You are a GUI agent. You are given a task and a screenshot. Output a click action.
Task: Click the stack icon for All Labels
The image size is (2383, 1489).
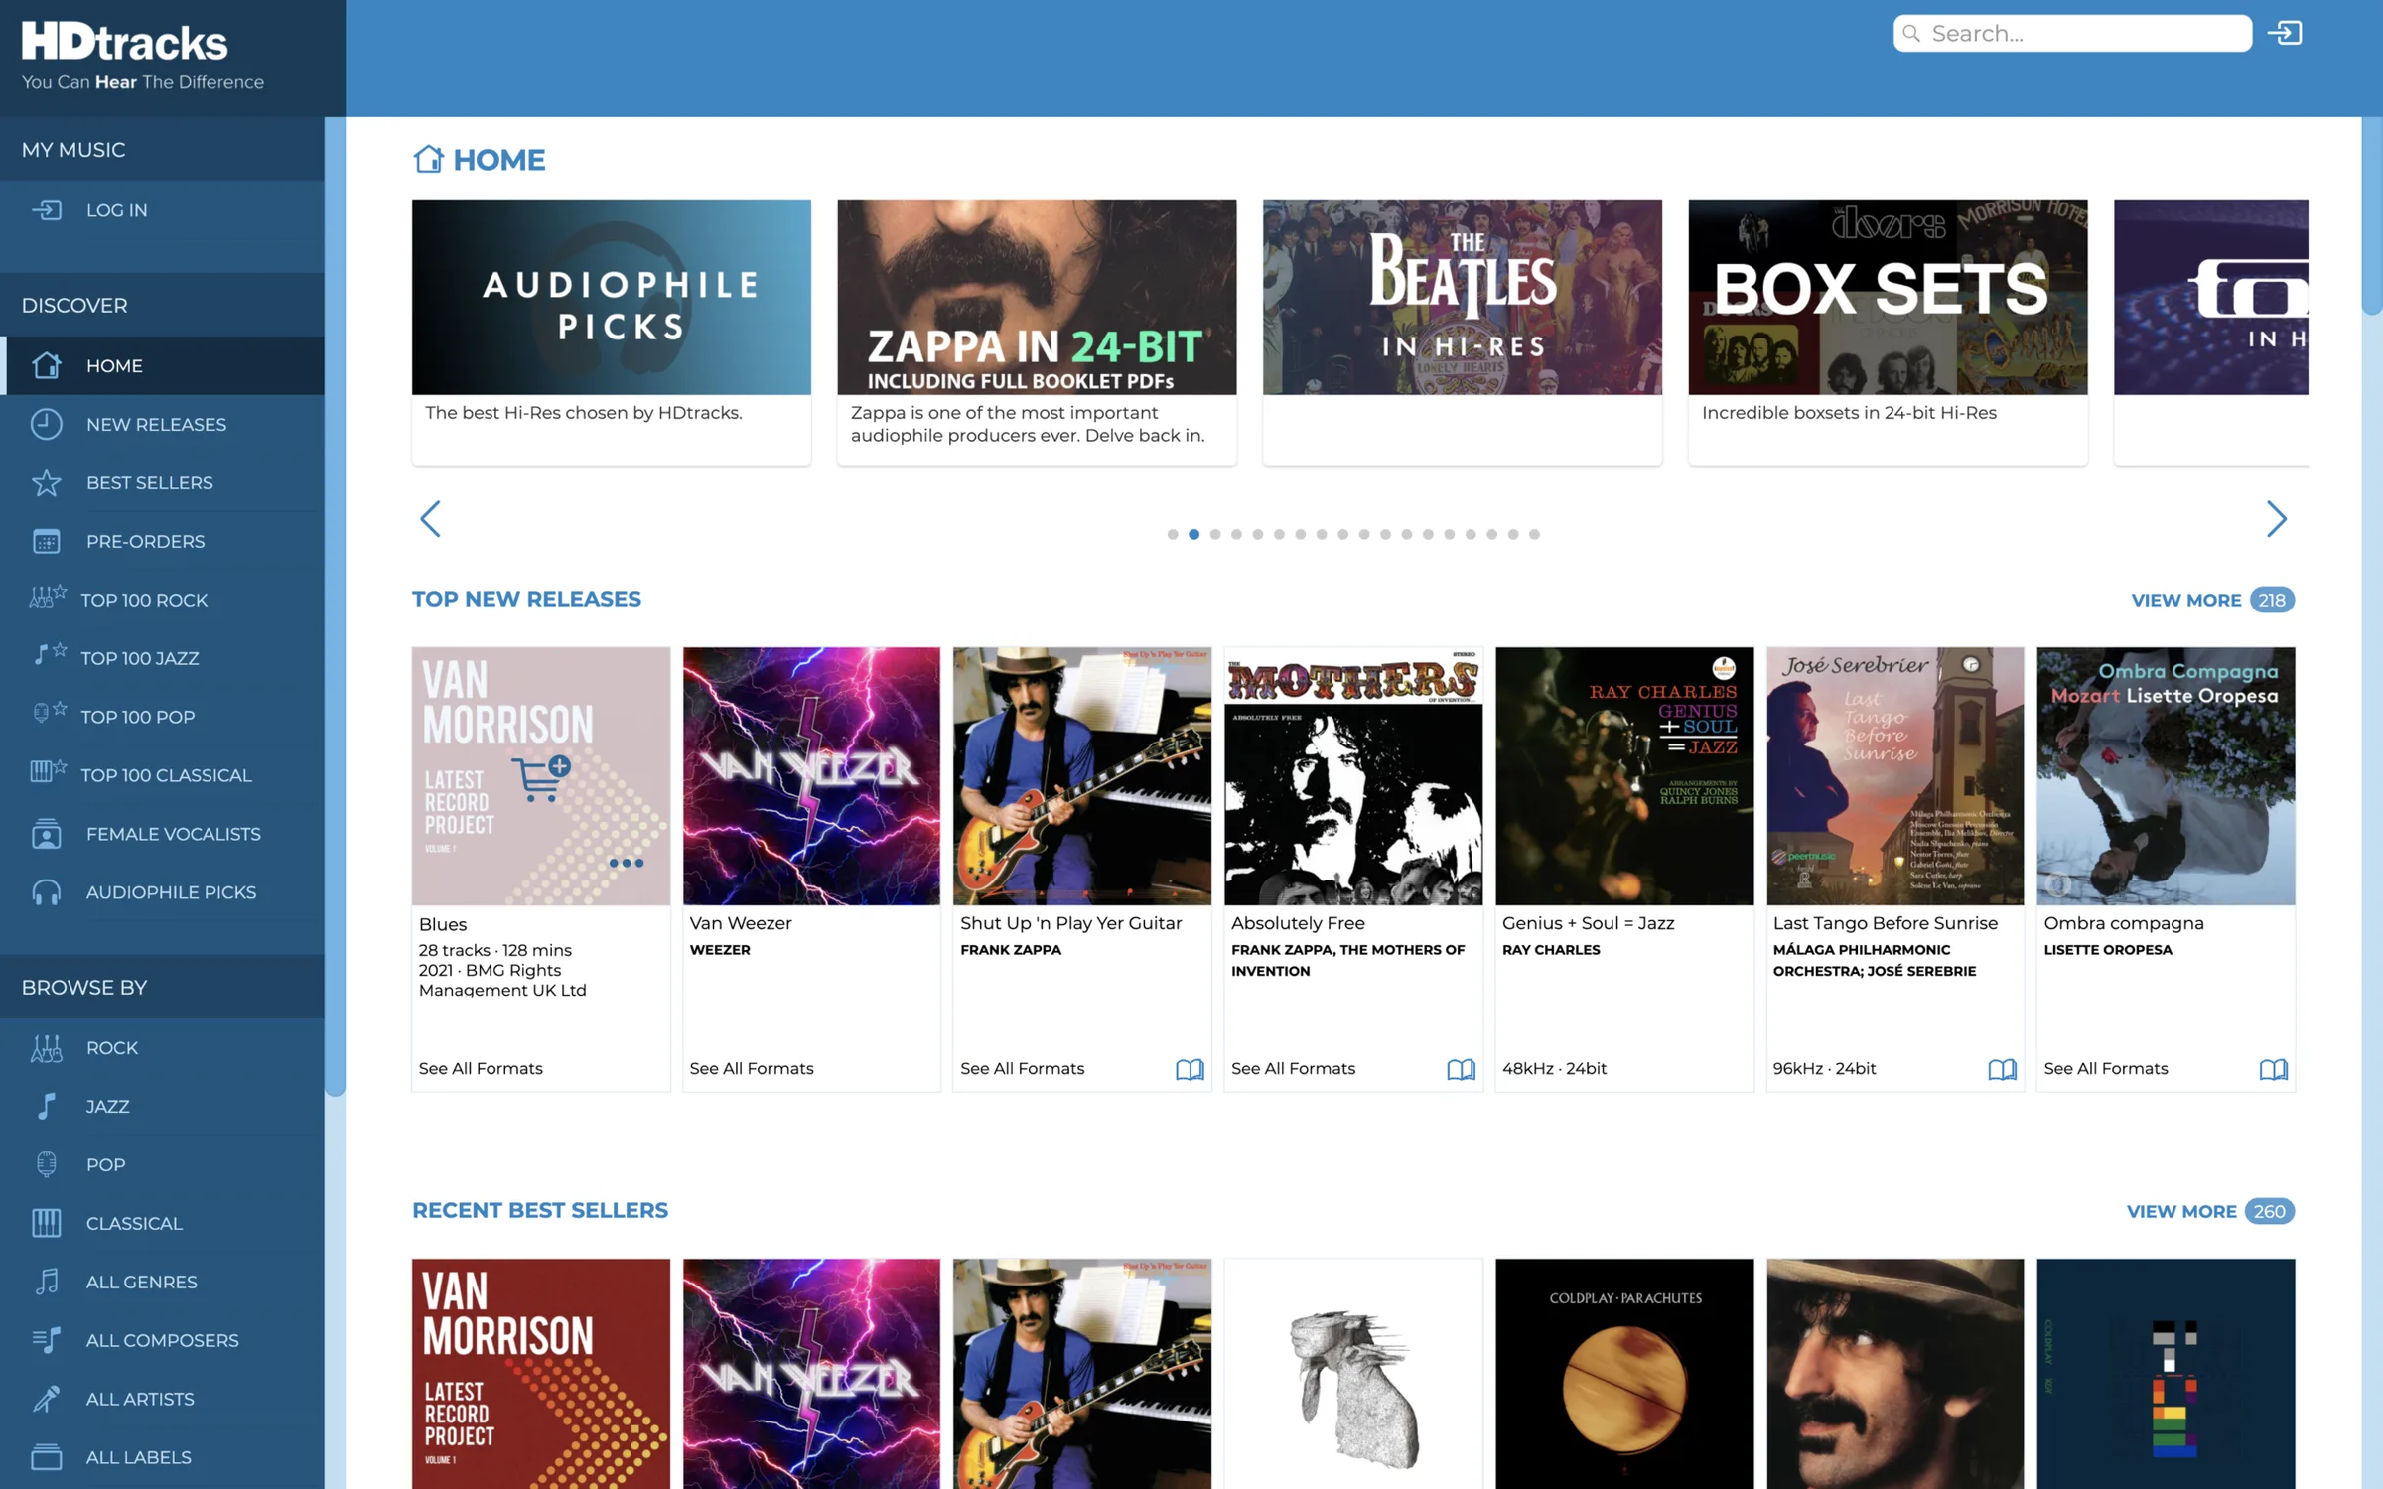coord(47,1457)
